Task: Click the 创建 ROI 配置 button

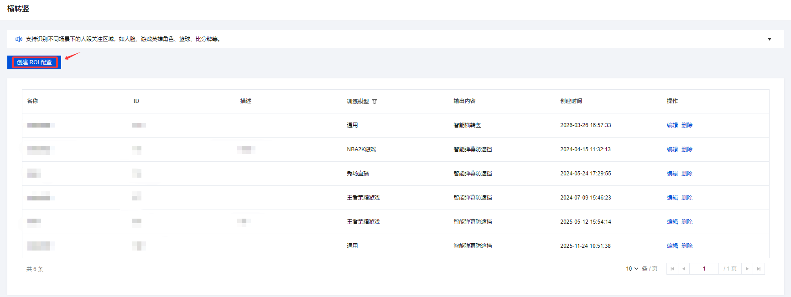Action: coord(34,62)
